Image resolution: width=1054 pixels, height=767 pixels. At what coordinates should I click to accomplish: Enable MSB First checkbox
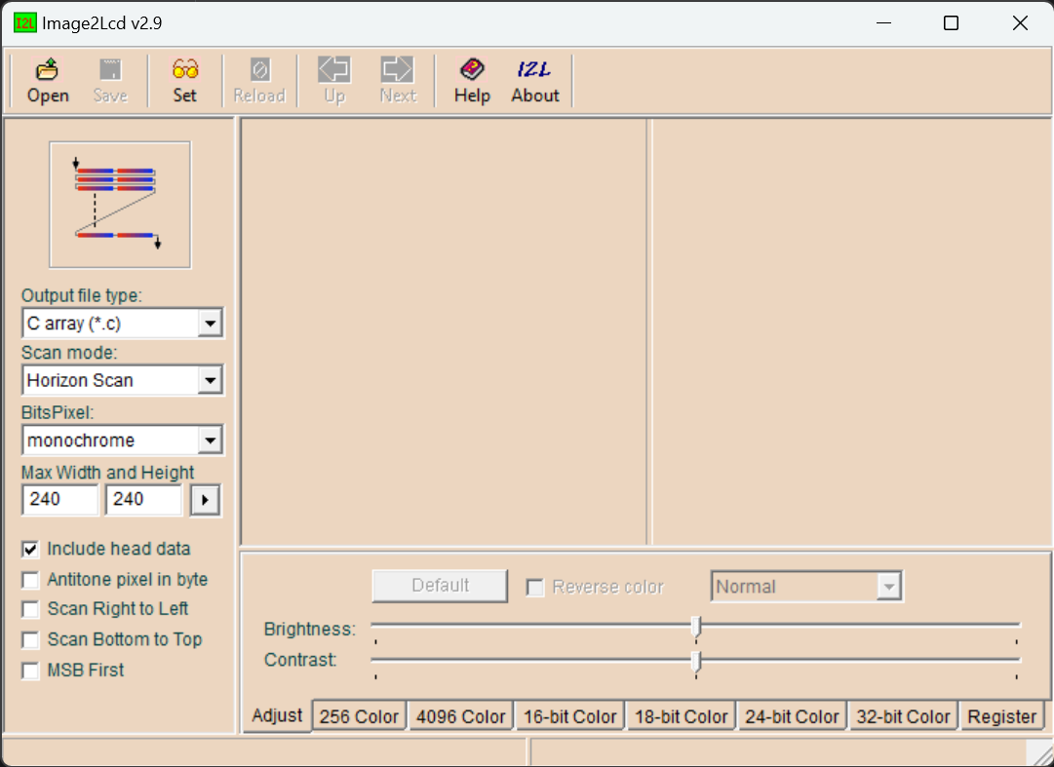(30, 671)
